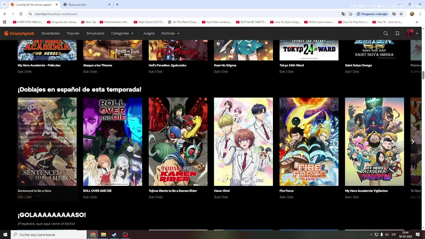
Task: Show hidden system tray icons
Action: click(371, 235)
